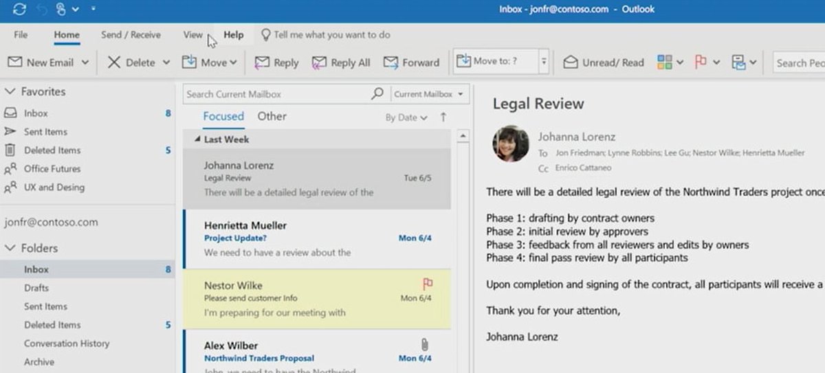Click Cc recipient Enrico Cattaneo
This screenshot has height=373, width=825.
pyautogui.click(x=583, y=168)
